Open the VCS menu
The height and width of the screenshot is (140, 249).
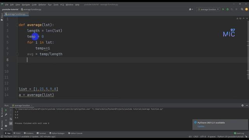click(62, 5)
